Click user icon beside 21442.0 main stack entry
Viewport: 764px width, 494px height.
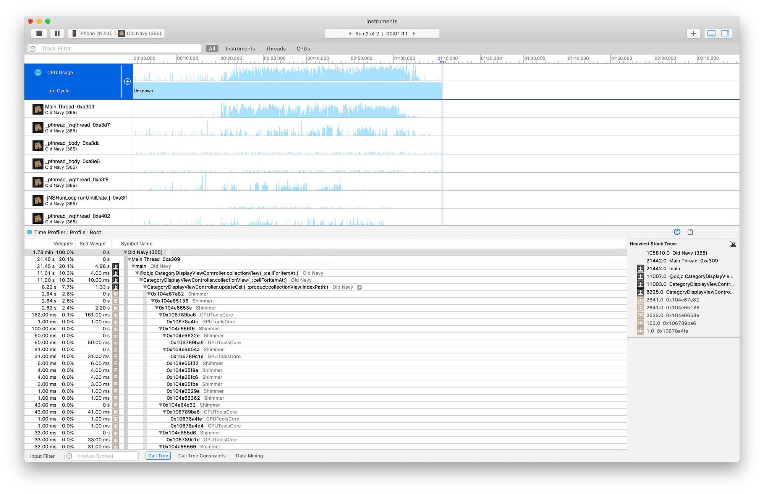pos(640,268)
